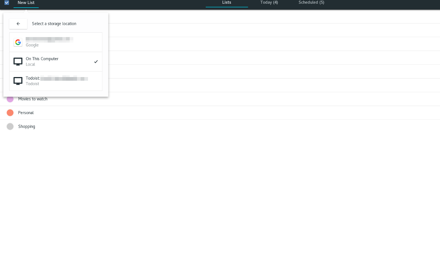Open the Shopping list
The height and width of the screenshot is (277, 440).
click(x=220, y=127)
